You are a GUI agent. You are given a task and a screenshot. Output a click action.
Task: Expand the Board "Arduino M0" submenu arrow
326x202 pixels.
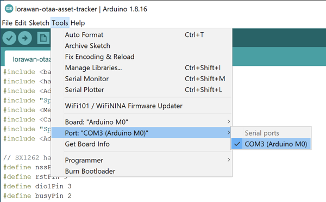[229, 121]
